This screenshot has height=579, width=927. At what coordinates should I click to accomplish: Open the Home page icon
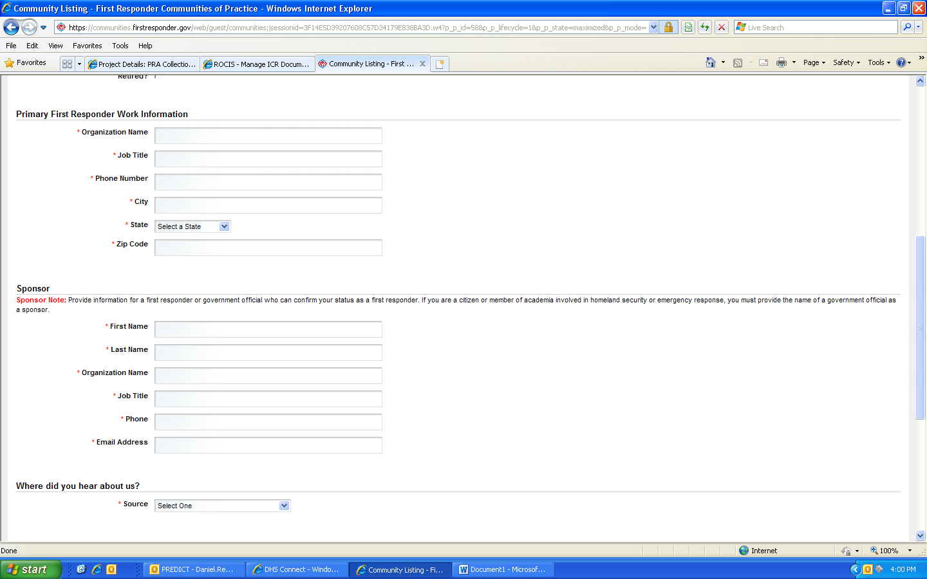coord(710,62)
